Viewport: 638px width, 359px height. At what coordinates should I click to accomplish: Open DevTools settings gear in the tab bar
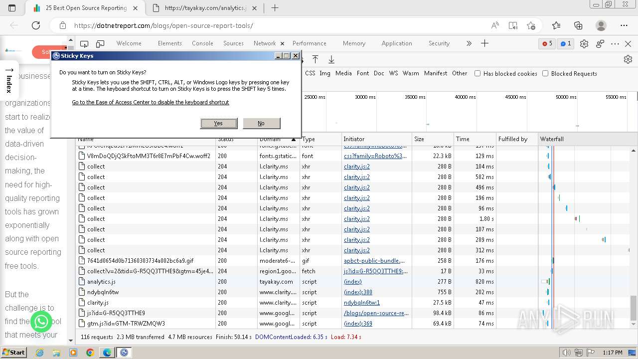[x=584, y=43]
